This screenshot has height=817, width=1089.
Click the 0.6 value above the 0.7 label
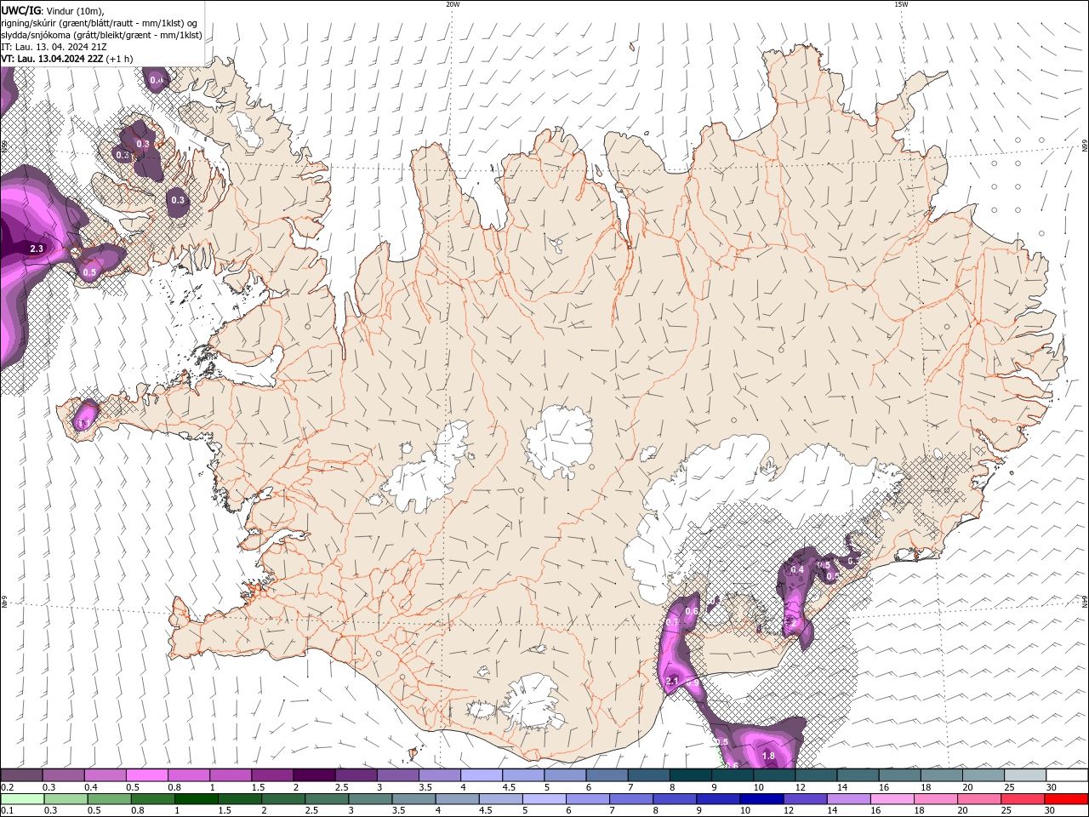(x=692, y=611)
